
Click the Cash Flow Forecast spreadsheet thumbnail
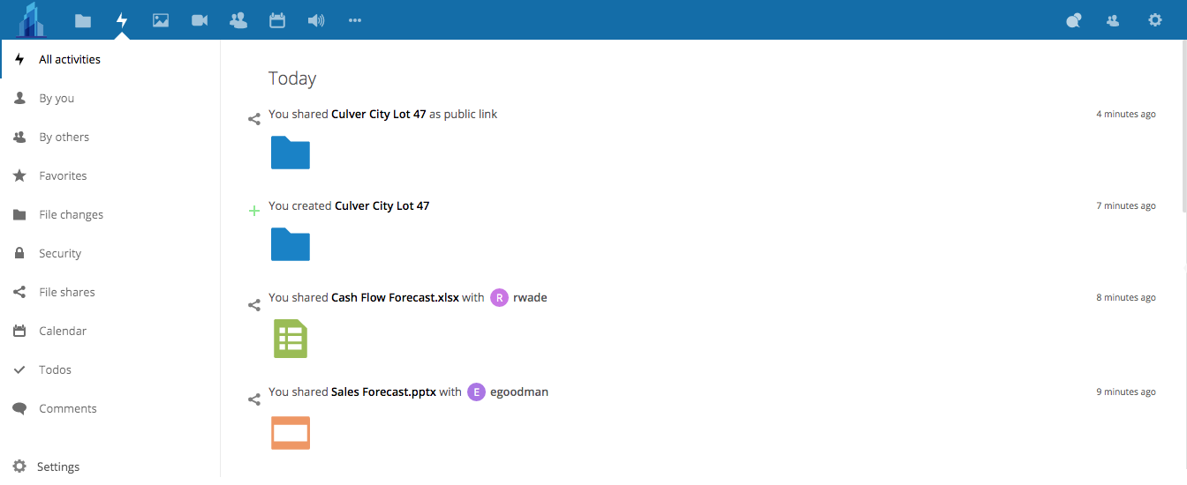291,339
